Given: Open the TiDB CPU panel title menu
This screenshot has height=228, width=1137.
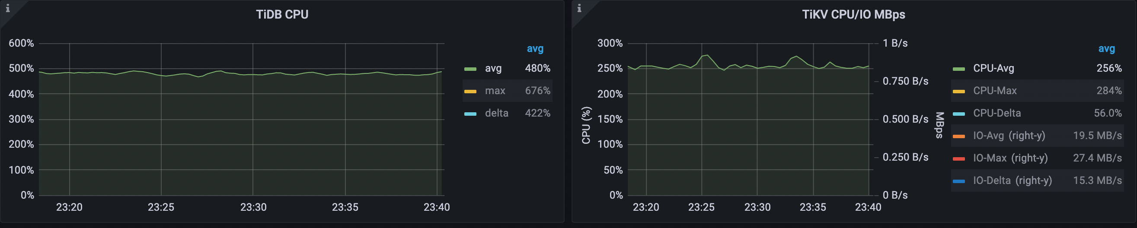Looking at the screenshot, I should (x=282, y=15).
